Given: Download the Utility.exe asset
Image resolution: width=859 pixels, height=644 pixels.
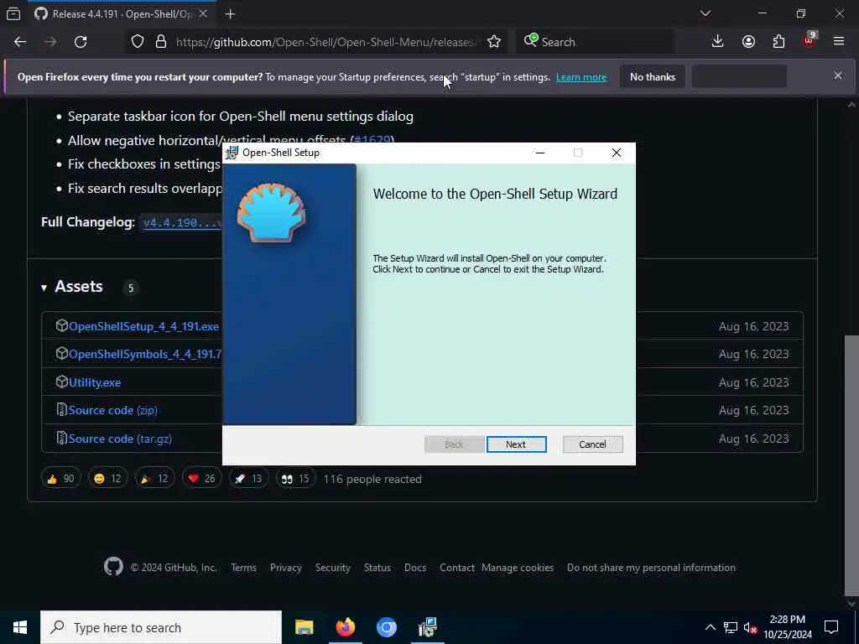Looking at the screenshot, I should pos(94,382).
